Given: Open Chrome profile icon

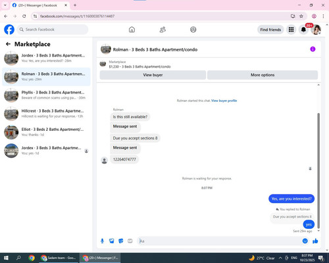Looking at the screenshot, I should click(314, 16).
